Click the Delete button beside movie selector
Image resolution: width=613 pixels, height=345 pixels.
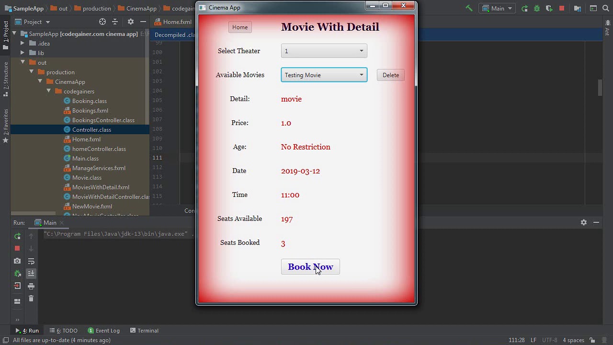(x=390, y=75)
